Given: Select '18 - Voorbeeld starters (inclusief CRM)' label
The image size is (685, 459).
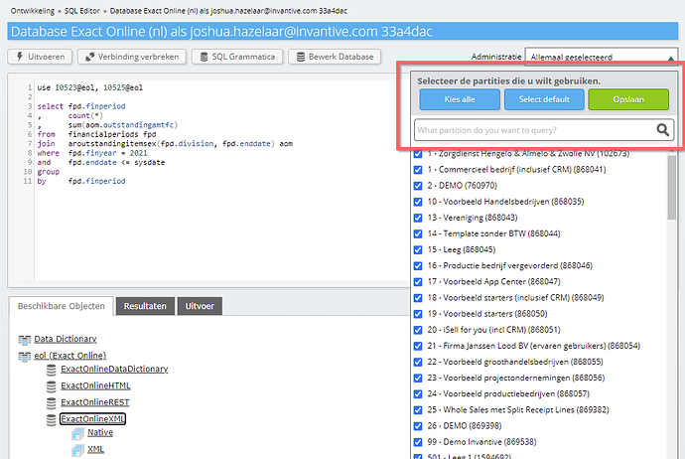Looking at the screenshot, I should [x=515, y=298].
